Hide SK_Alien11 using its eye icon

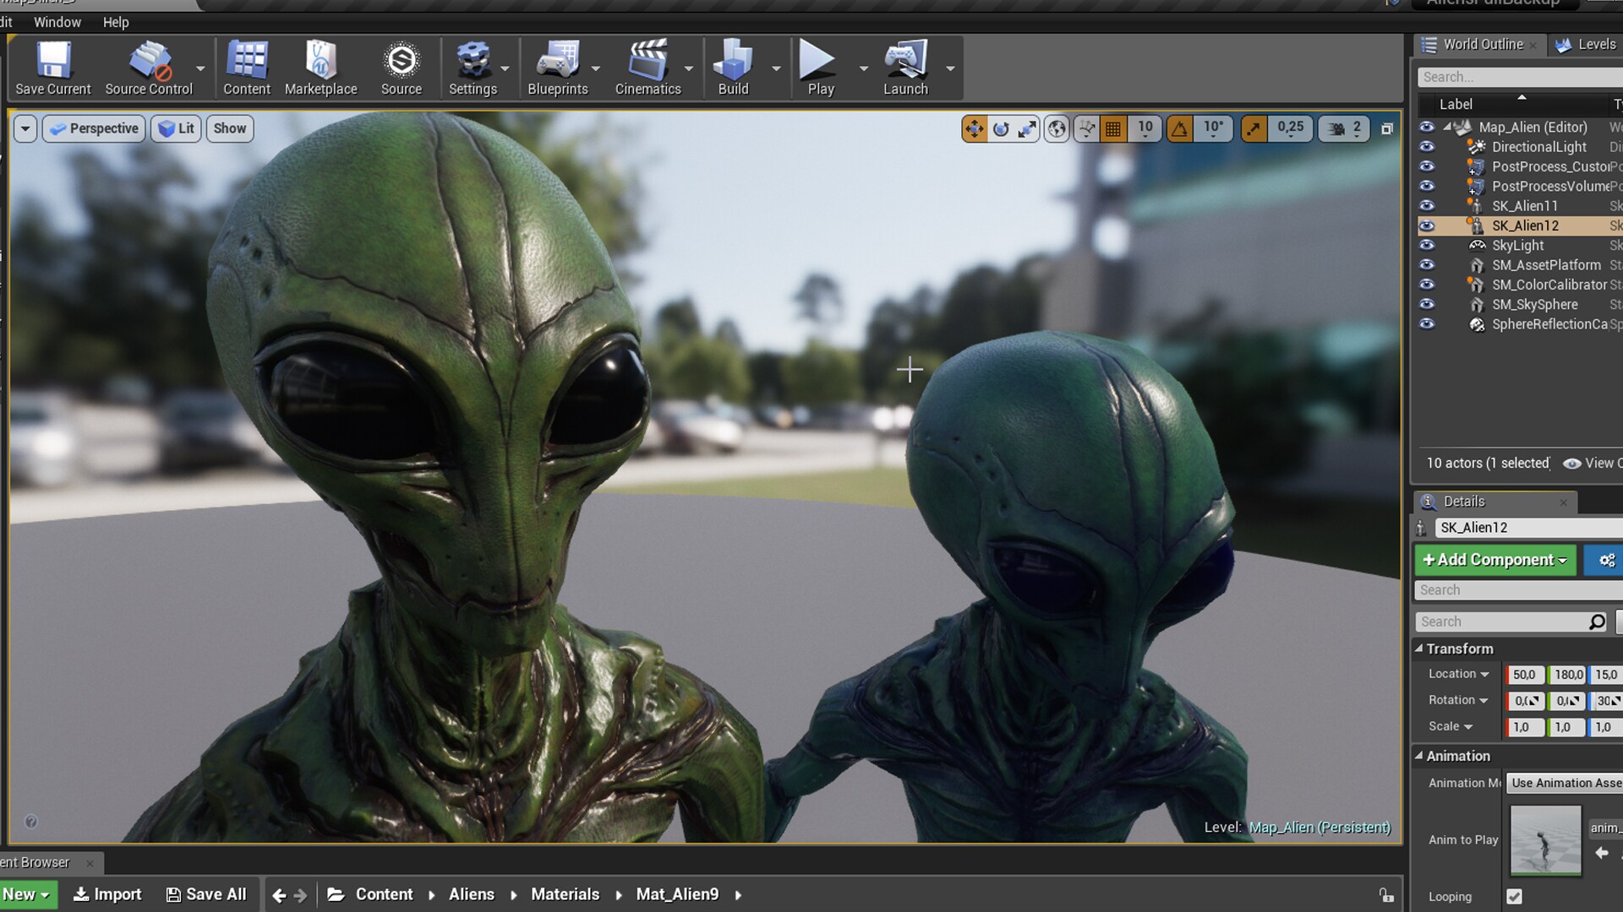(1428, 205)
